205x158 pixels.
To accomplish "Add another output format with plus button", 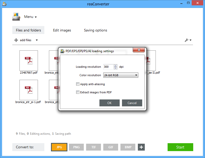I will point(141,147).
